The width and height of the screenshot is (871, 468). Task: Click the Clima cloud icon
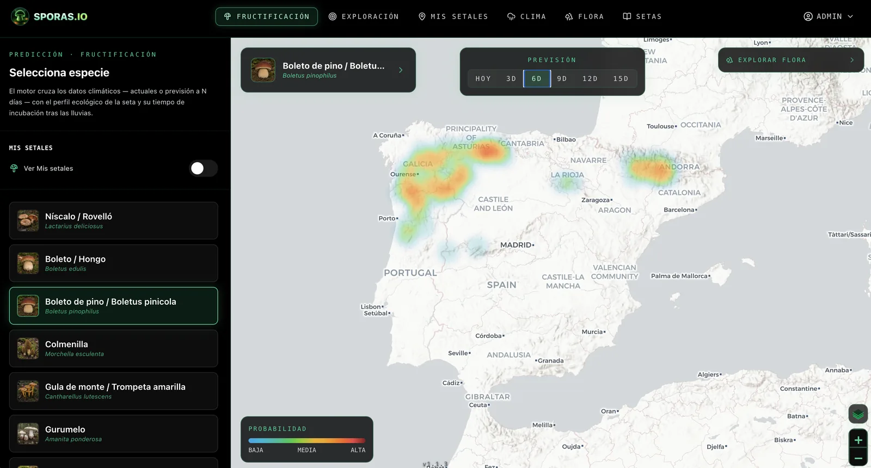(x=511, y=17)
